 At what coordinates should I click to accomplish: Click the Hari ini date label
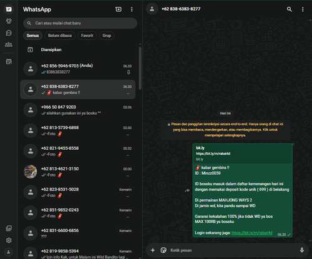225,114
